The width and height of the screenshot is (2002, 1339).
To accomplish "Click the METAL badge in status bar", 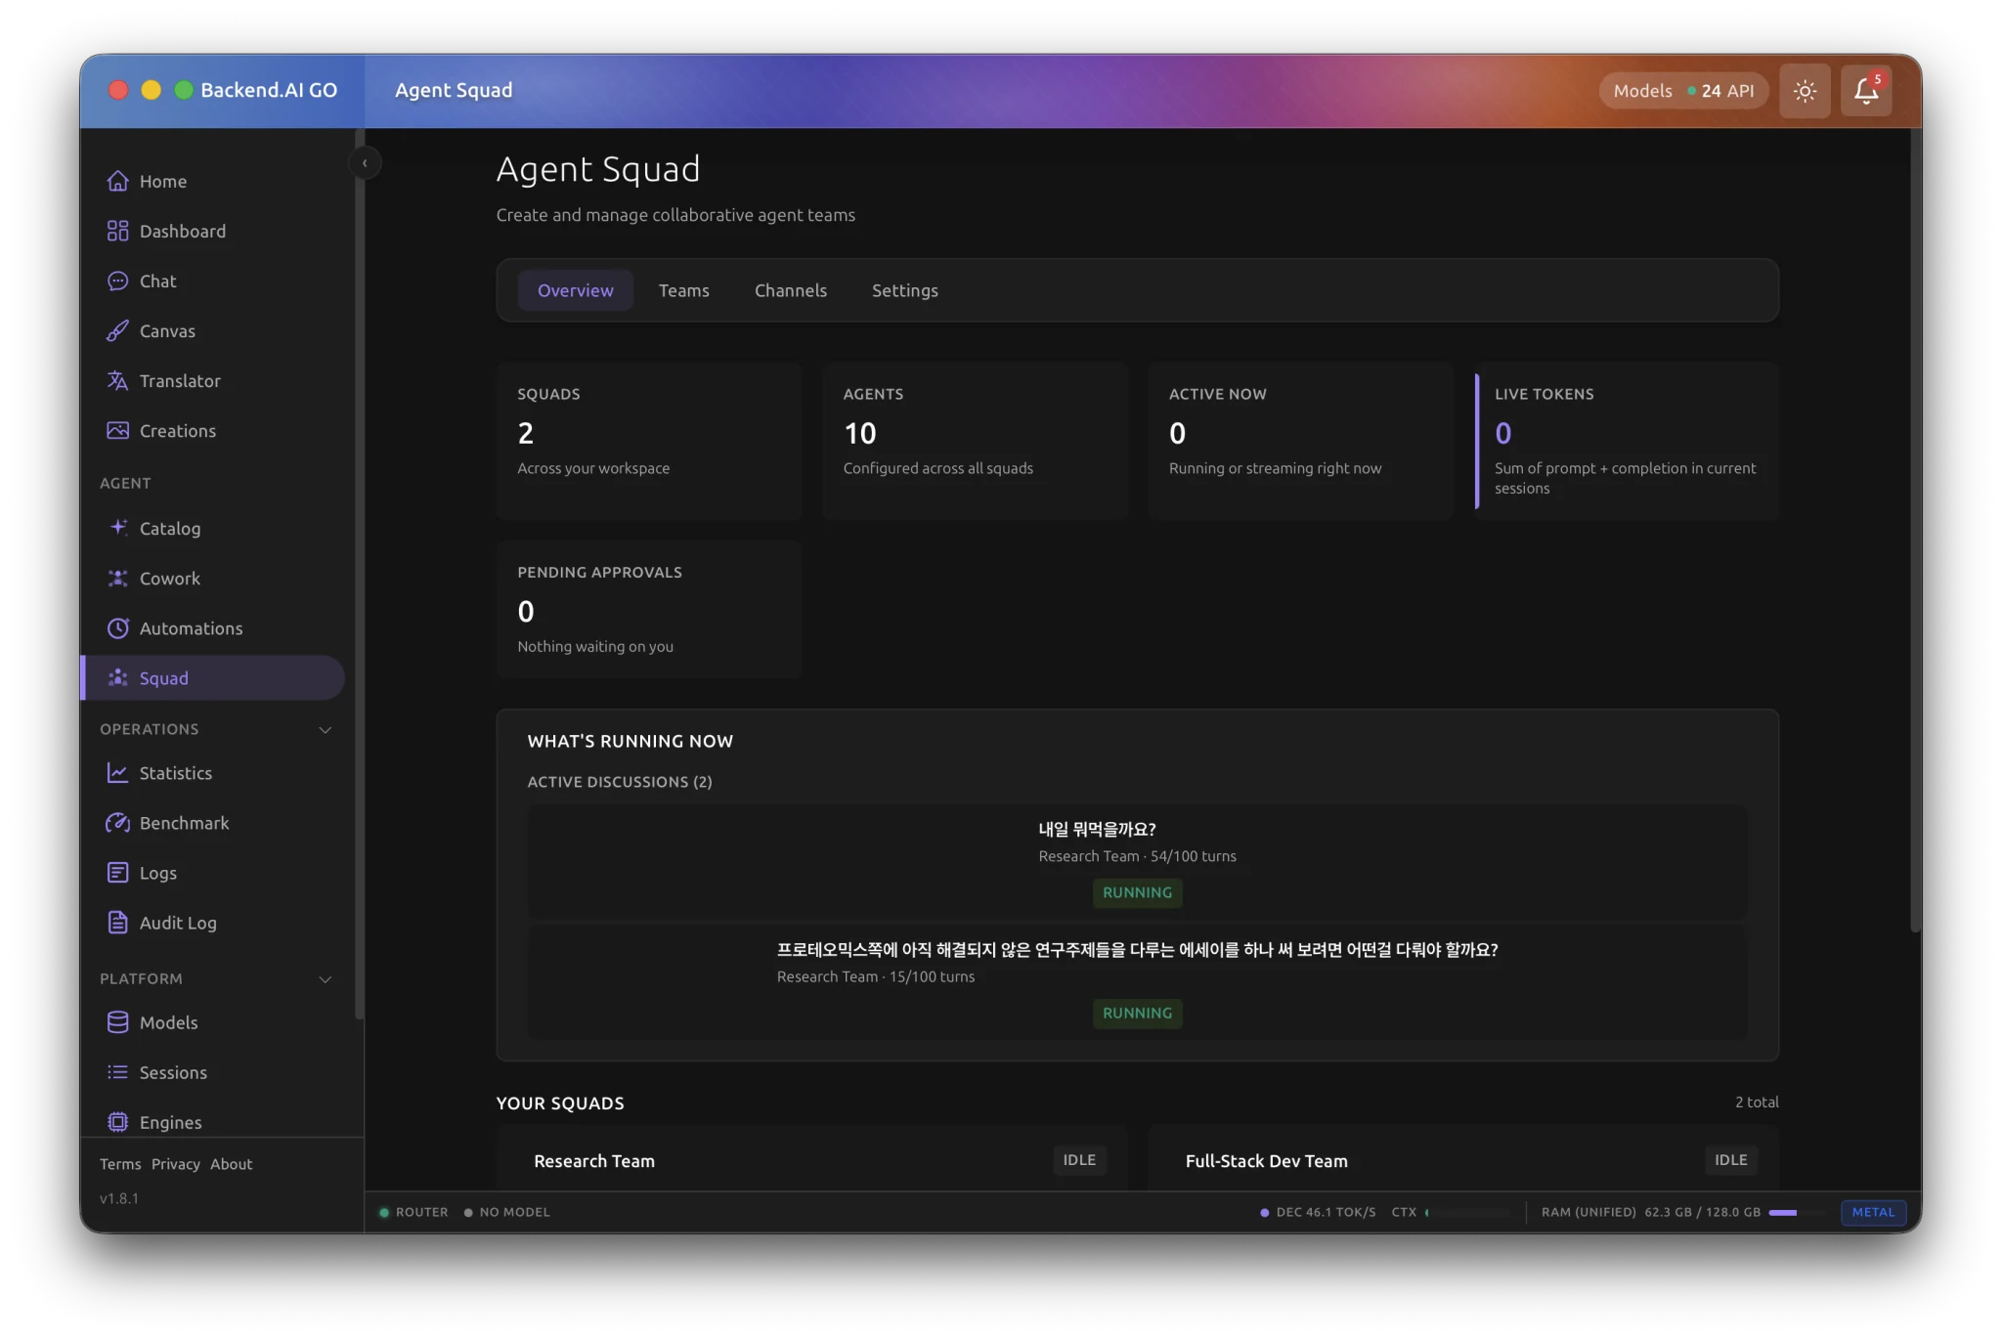I will [x=1873, y=1212].
